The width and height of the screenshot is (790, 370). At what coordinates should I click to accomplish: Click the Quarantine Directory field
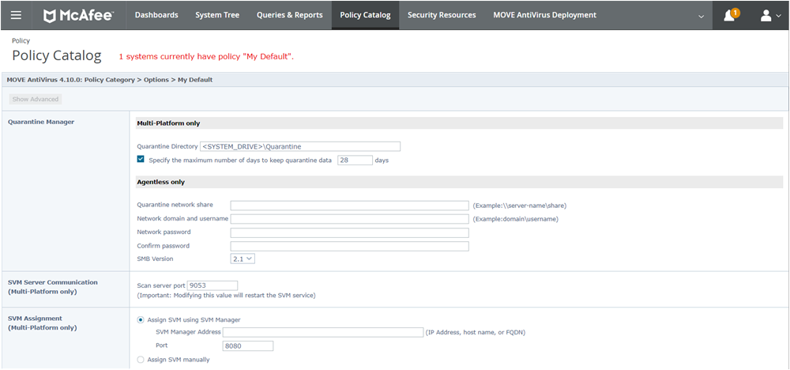click(300, 147)
